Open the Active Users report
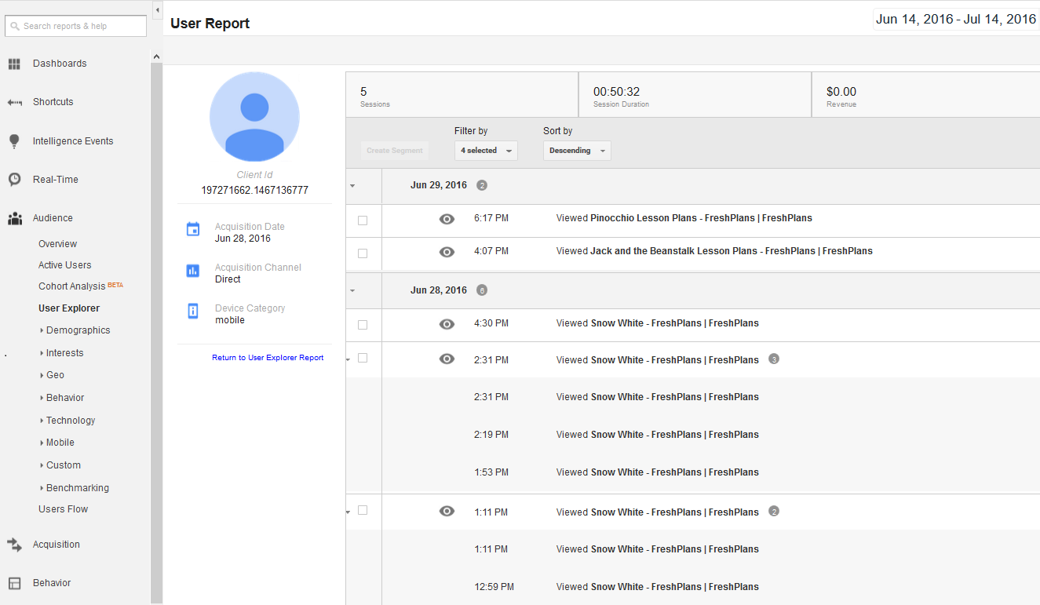The image size is (1040, 605). pos(65,265)
